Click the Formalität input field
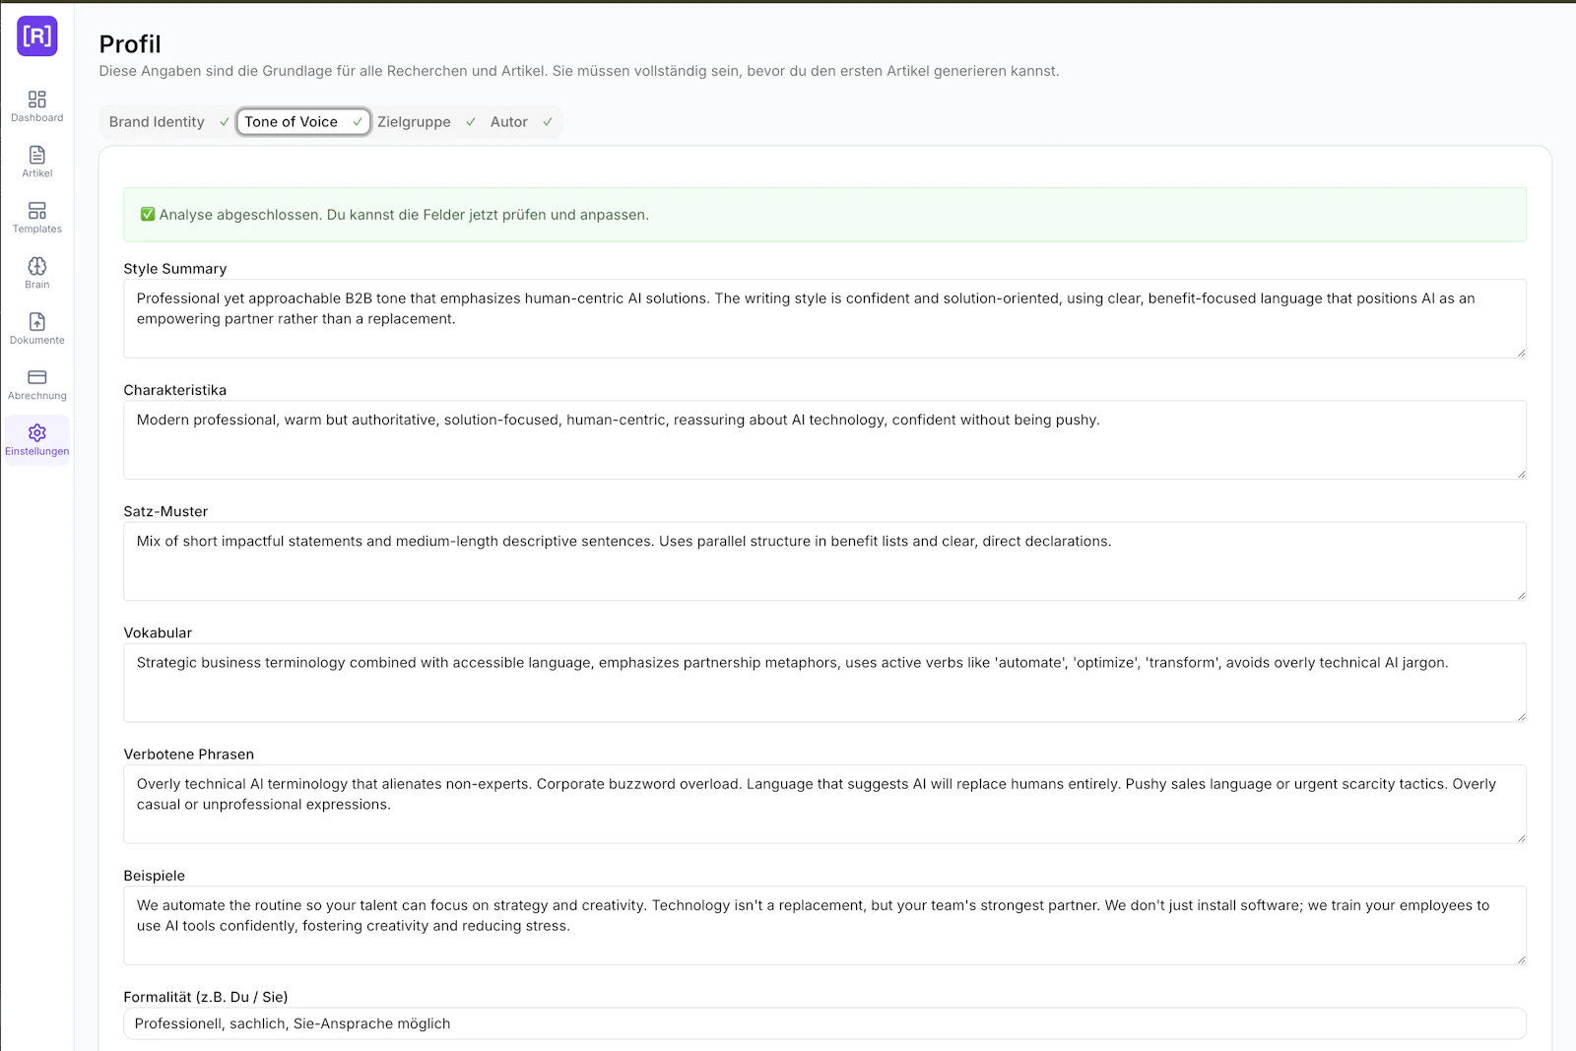1576x1051 pixels. 824,1023
